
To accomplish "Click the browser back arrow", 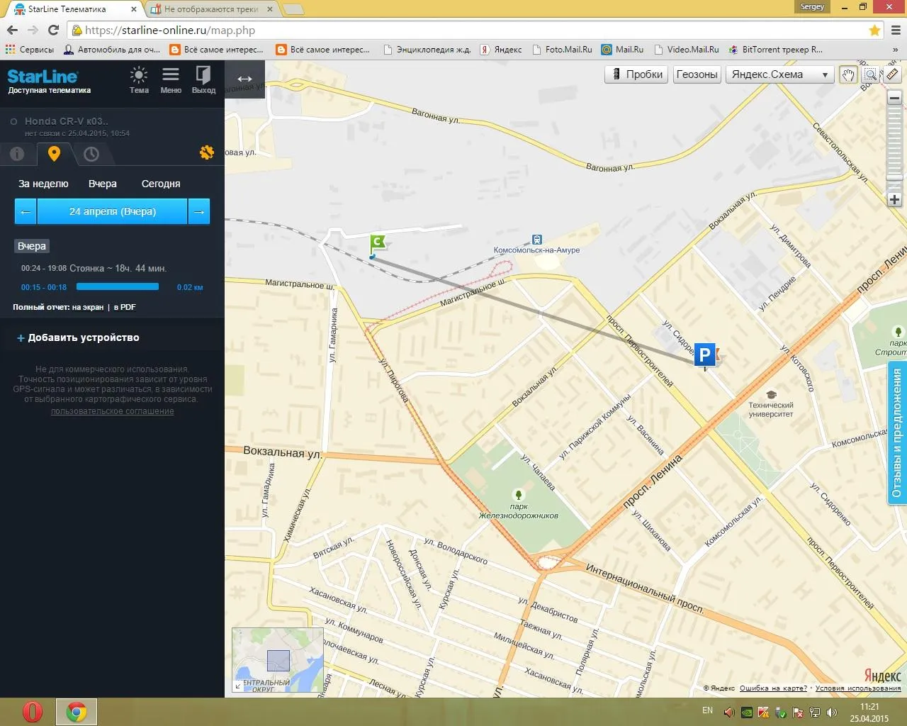I will tap(12, 30).
